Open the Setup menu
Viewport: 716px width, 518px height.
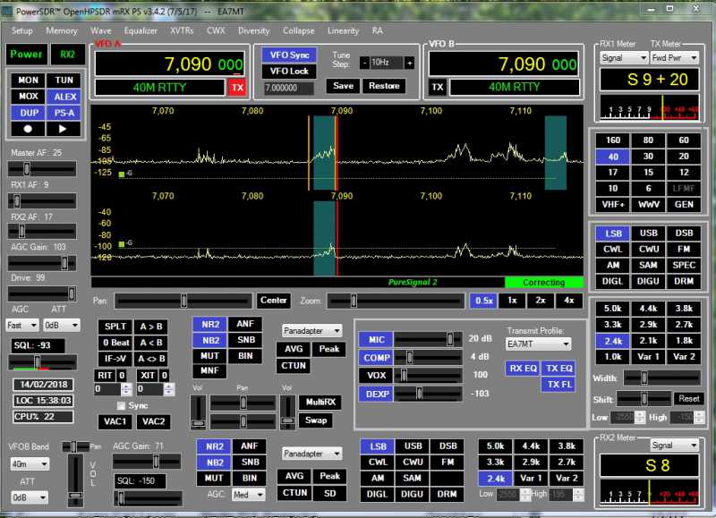click(21, 30)
